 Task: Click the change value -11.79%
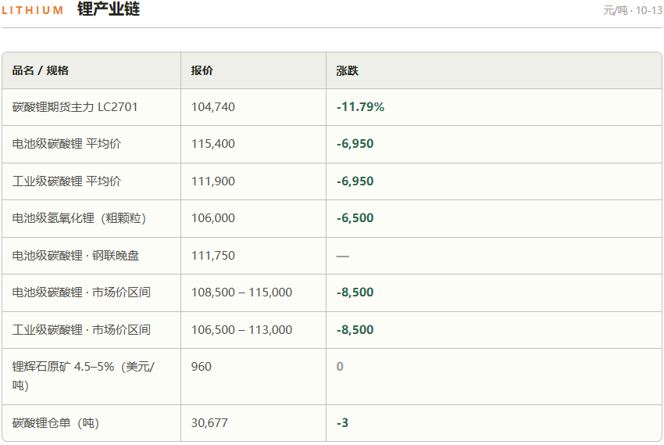(360, 107)
